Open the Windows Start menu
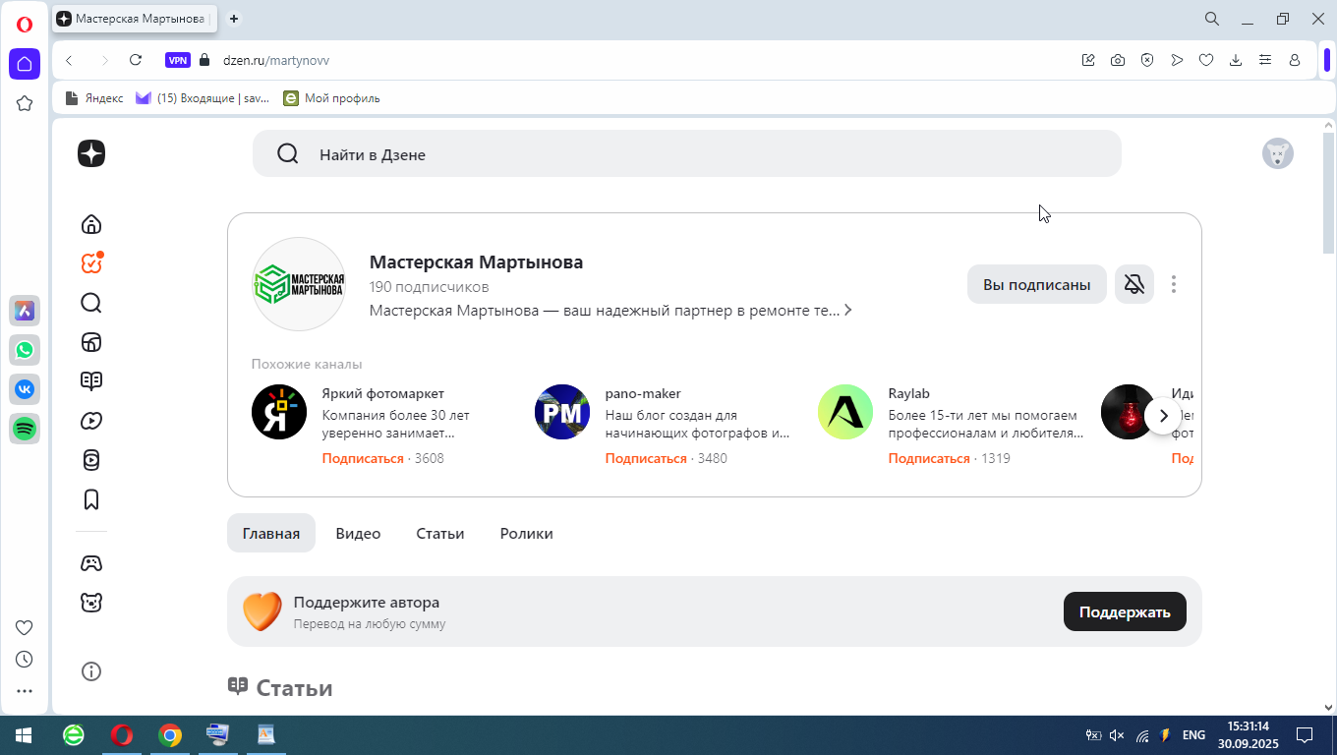 coord(24,735)
